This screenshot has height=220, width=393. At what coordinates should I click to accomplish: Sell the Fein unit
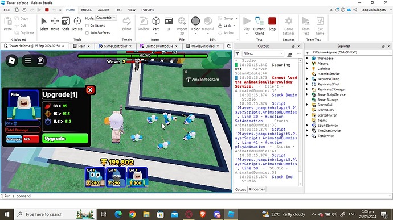pyautogui.click(x=31, y=139)
